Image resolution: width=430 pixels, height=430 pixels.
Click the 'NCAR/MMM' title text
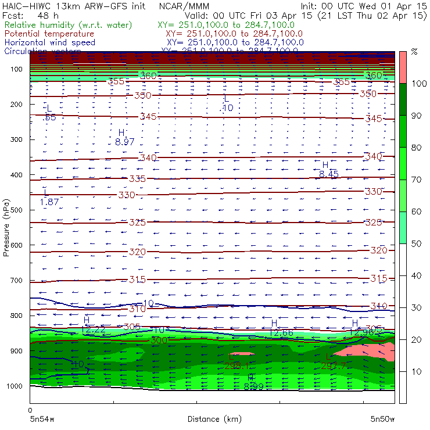tap(184, 6)
